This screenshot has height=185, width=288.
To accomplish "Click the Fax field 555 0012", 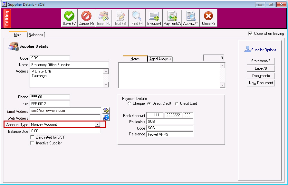I will click(50, 103).
